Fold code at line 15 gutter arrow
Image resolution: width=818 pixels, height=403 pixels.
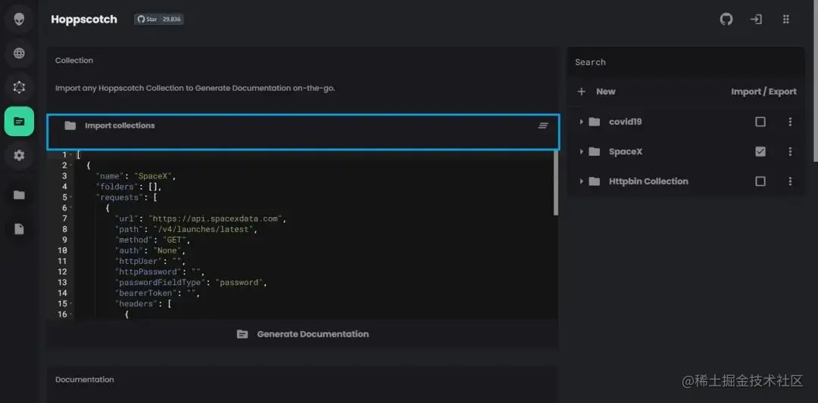(x=71, y=303)
